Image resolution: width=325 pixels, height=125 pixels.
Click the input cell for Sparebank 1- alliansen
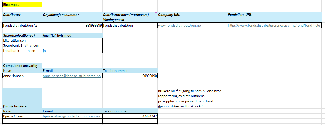point(72,45)
